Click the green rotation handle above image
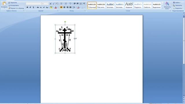The width and height of the screenshot is (185, 104). click(65, 22)
